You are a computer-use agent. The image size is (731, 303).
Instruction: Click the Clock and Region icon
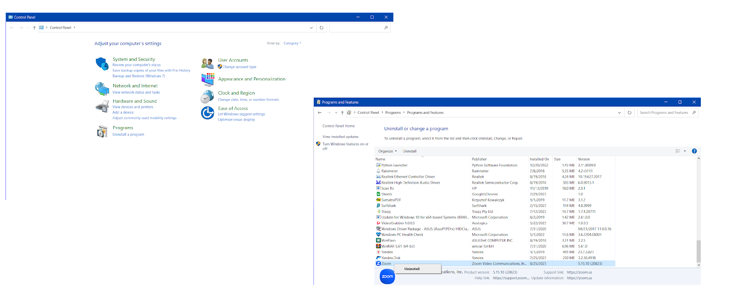(x=207, y=96)
